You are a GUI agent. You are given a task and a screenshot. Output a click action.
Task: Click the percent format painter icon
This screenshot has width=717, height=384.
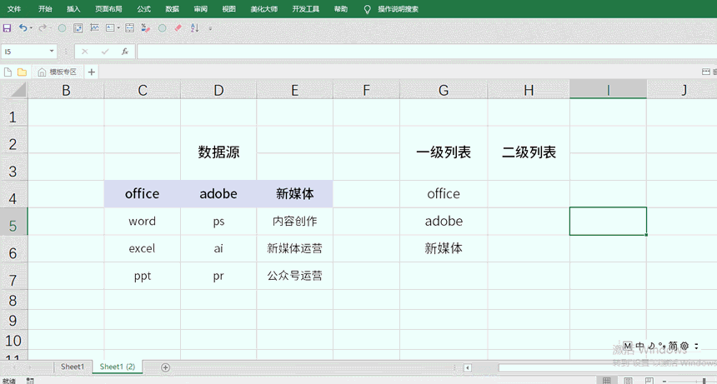145,28
